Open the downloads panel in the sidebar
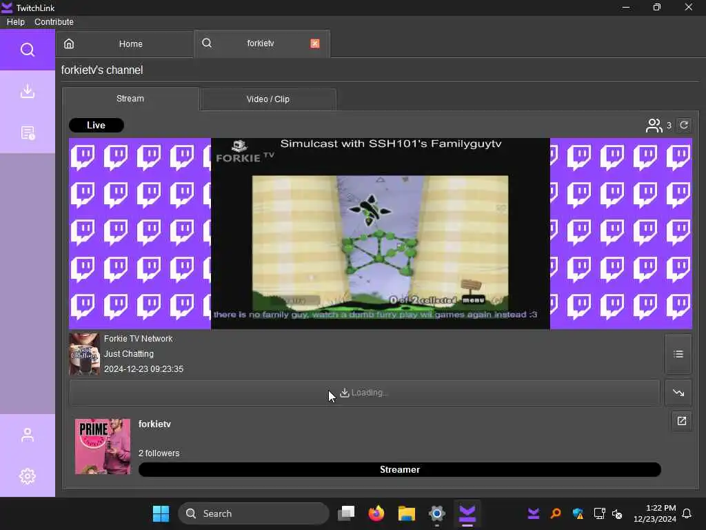 tap(28, 91)
